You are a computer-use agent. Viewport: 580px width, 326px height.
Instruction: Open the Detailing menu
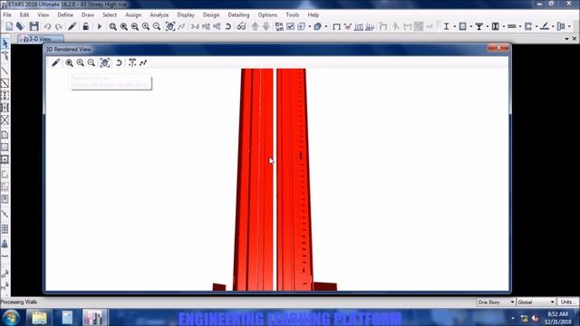pyautogui.click(x=238, y=14)
